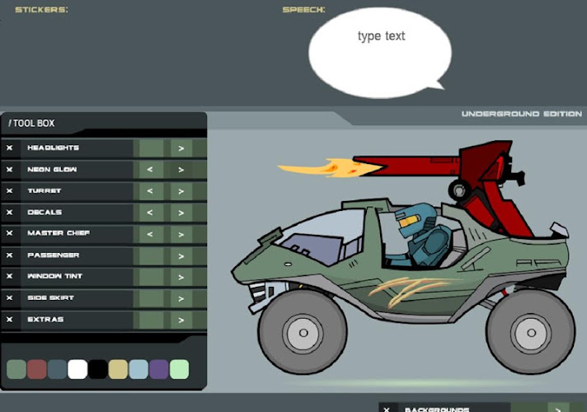Remove turret with its X icon

coord(9,191)
